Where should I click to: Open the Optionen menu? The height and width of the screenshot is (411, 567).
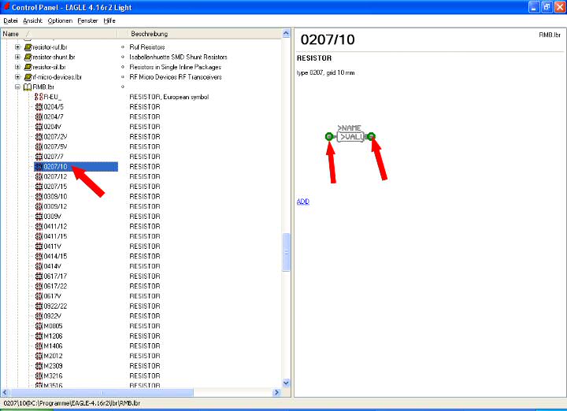pyautogui.click(x=59, y=20)
